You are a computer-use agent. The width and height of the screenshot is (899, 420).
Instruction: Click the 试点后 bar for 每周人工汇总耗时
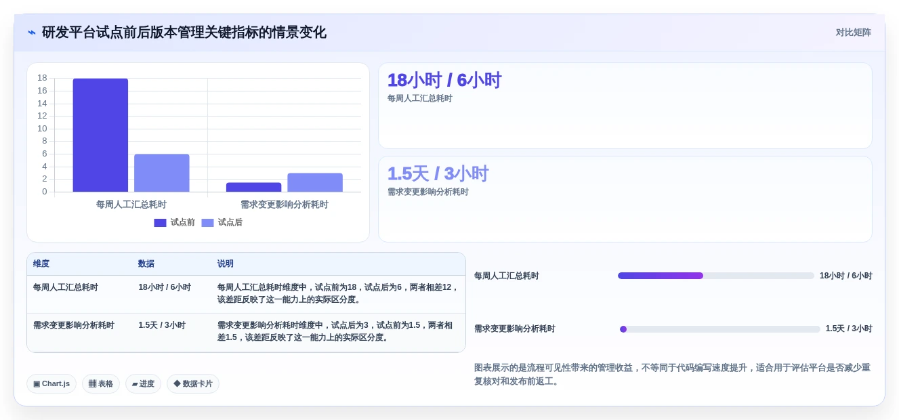pyautogui.click(x=162, y=173)
